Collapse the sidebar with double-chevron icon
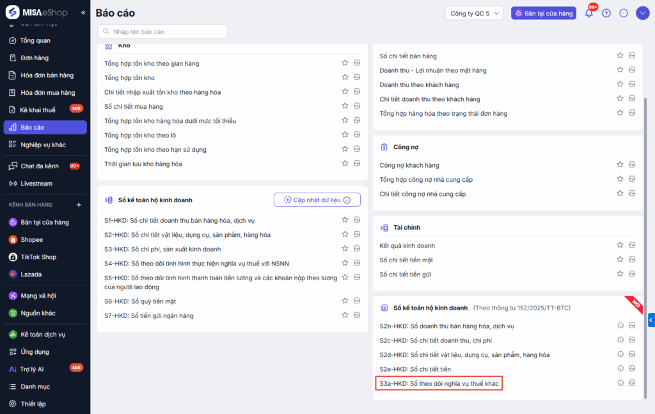Screen dimensions: 655x414 point(83,13)
